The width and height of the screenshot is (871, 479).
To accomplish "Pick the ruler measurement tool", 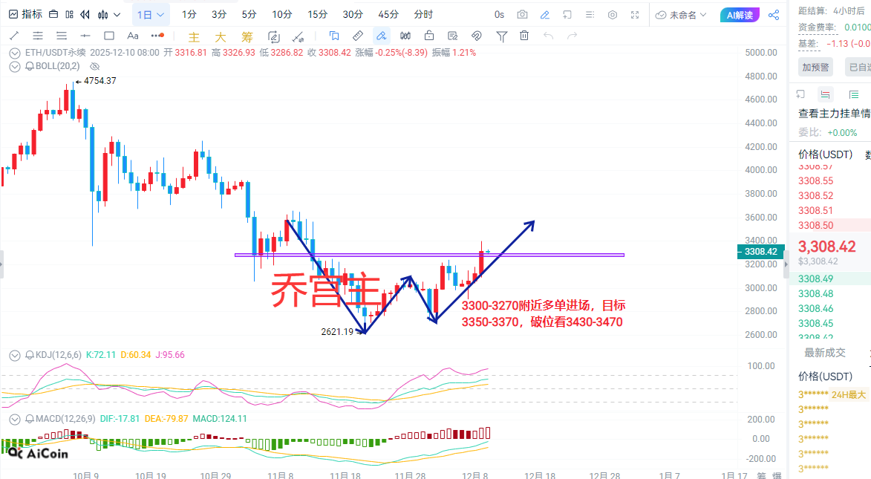I will (x=357, y=36).
